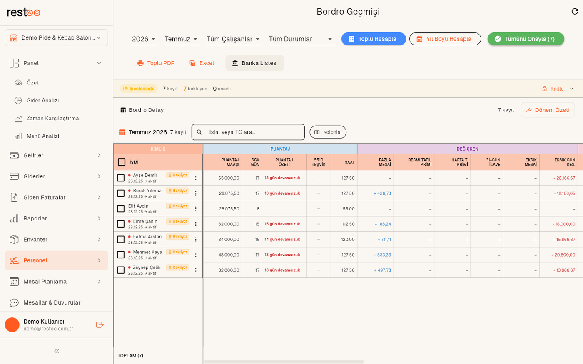
Task: Open the Tüm Durumlar status filter
Action: click(x=301, y=39)
